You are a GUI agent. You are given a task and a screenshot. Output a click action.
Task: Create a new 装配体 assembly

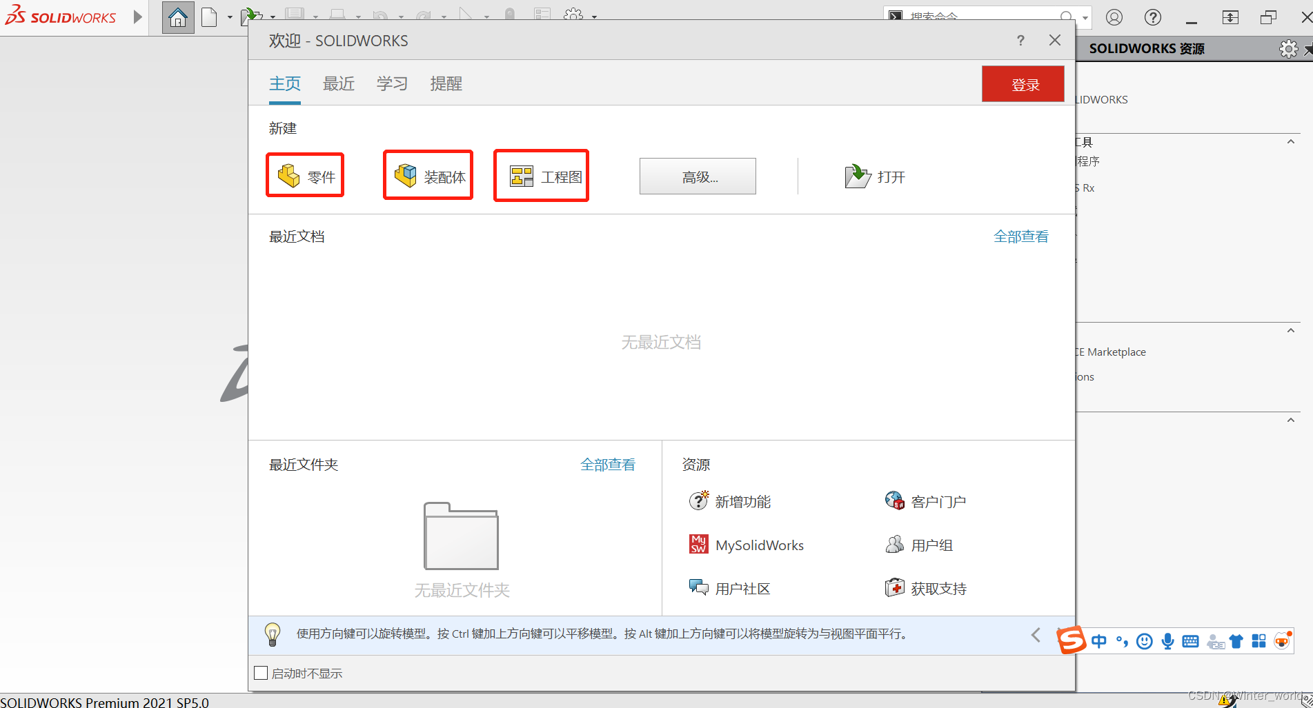click(x=428, y=175)
